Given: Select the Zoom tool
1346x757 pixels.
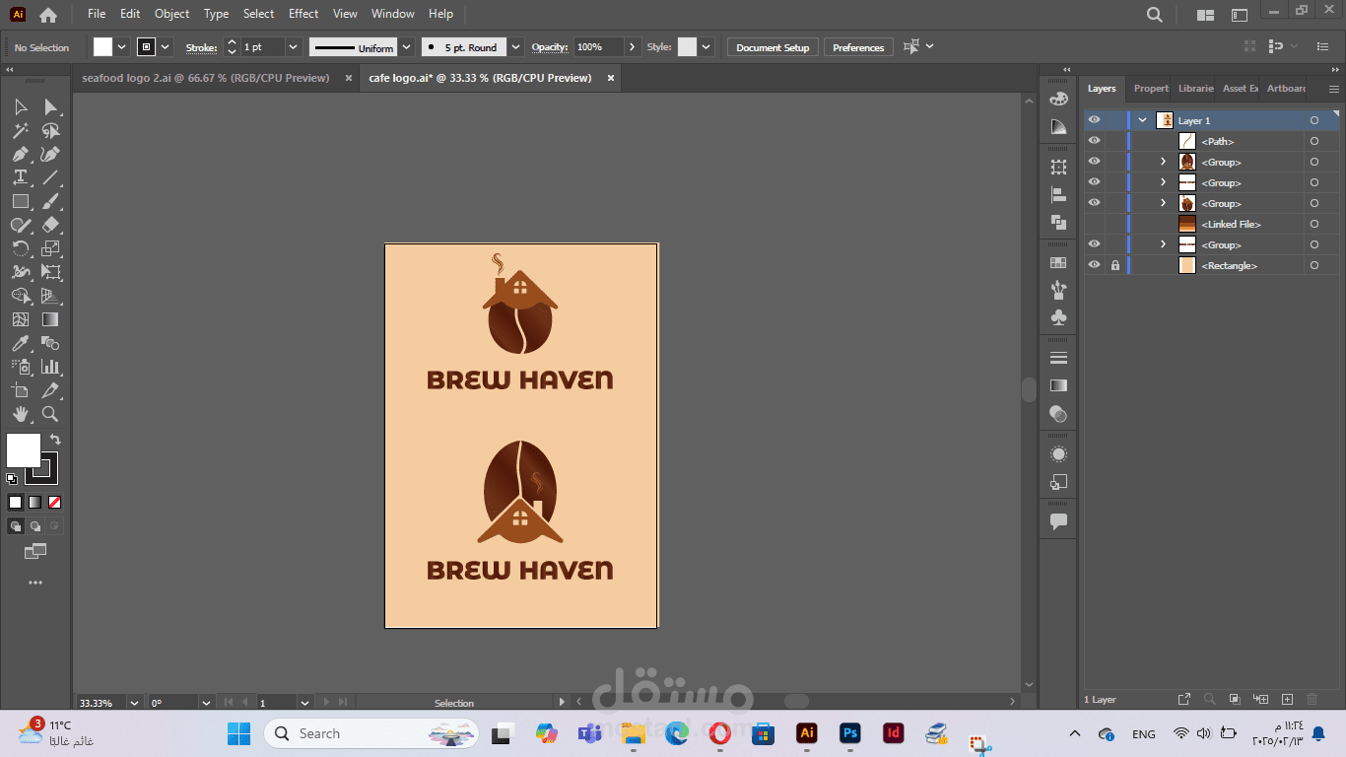Looking at the screenshot, I should (x=50, y=414).
